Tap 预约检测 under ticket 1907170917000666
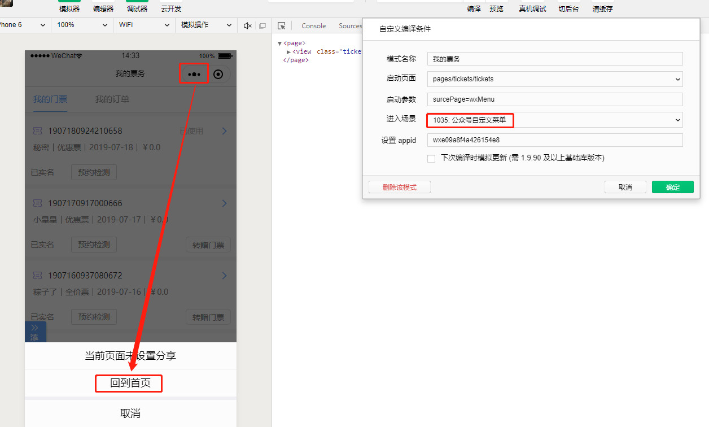709x427 pixels. [94, 245]
